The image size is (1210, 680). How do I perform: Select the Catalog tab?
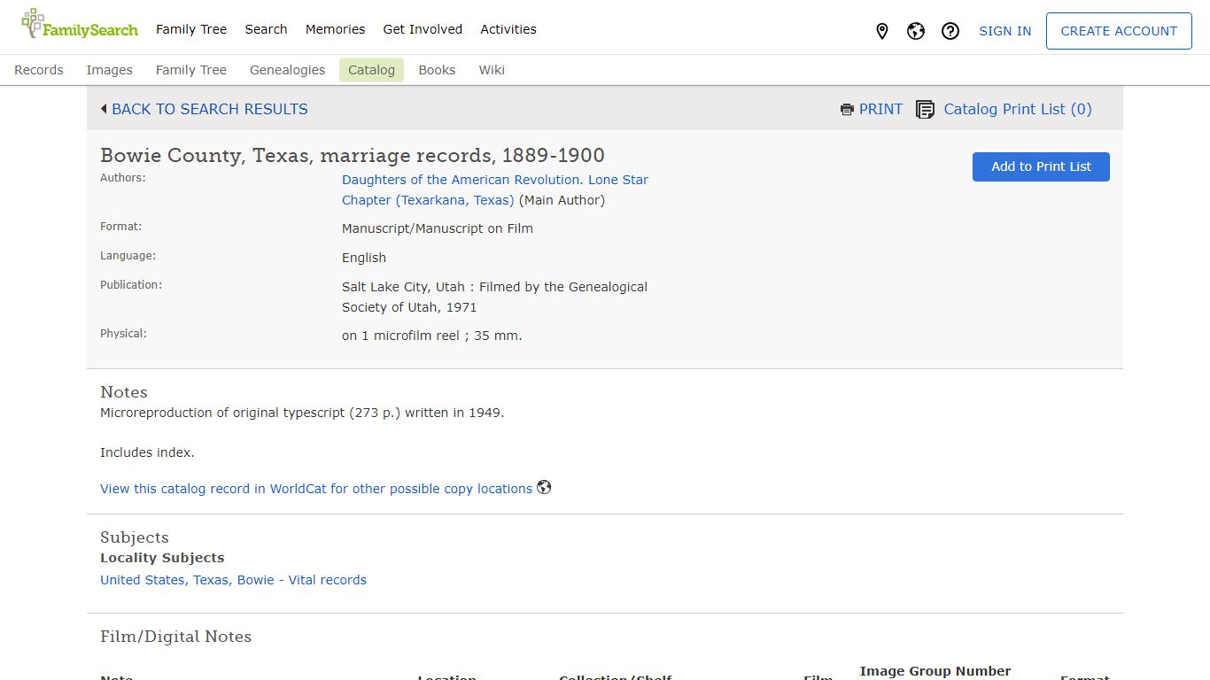[371, 70]
